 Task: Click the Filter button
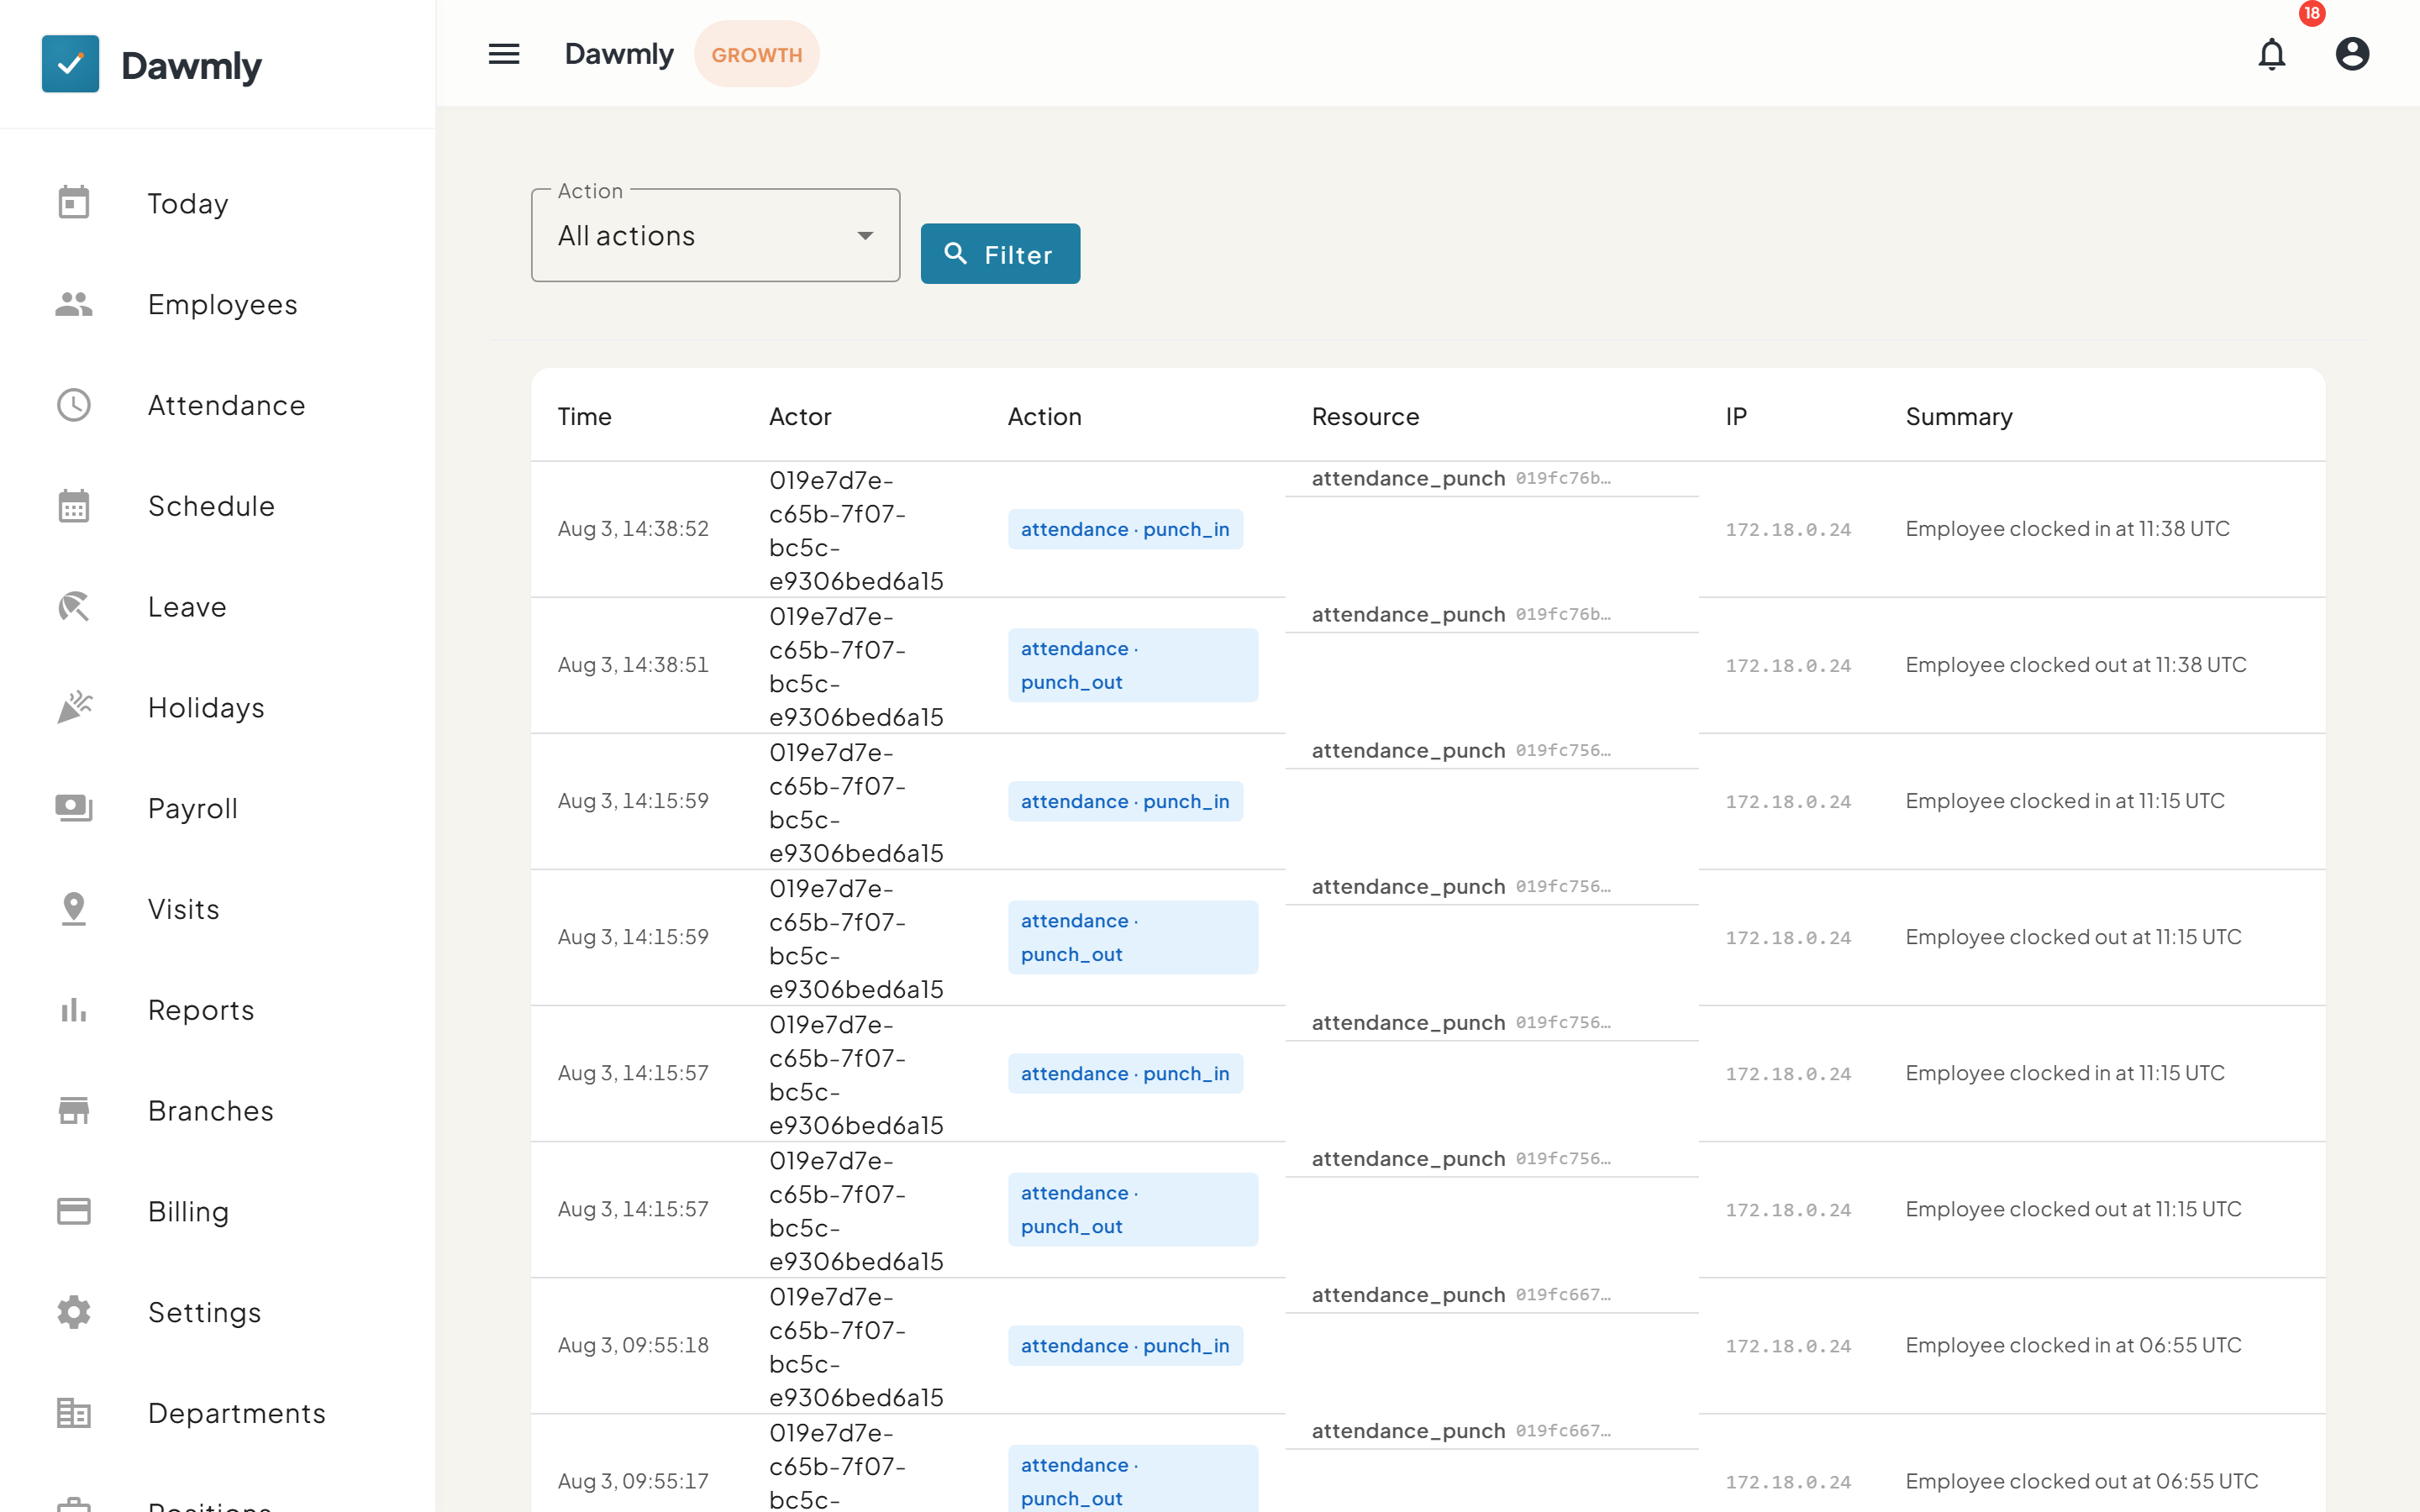(x=1000, y=254)
